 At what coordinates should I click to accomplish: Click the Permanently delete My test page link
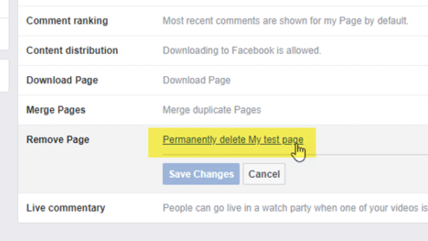tap(233, 140)
